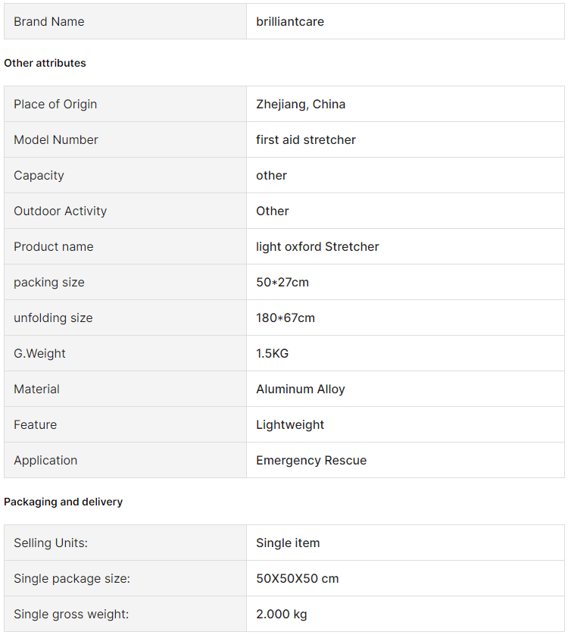Screen dimensions: 568x635
Task: Click the 50X50X50 cm package size
Action: (x=298, y=579)
